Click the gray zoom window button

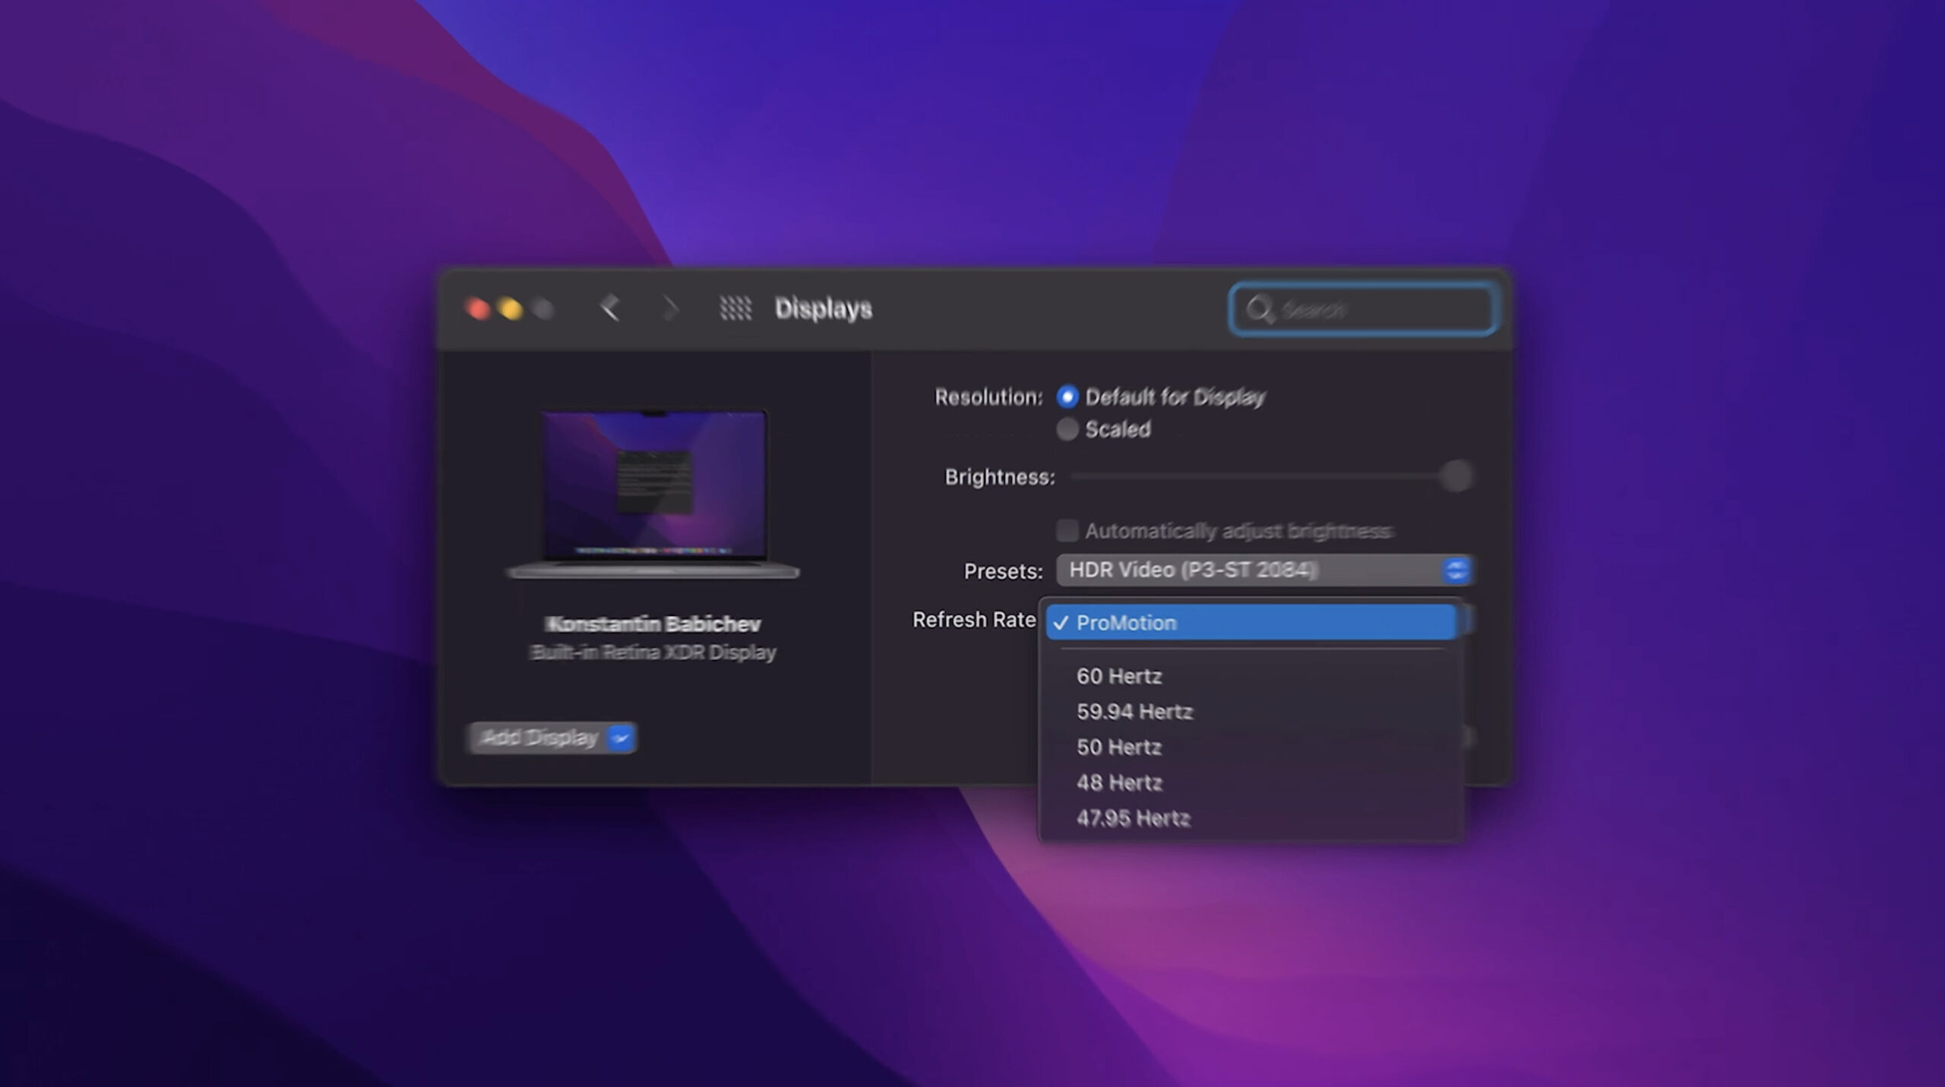pos(543,308)
